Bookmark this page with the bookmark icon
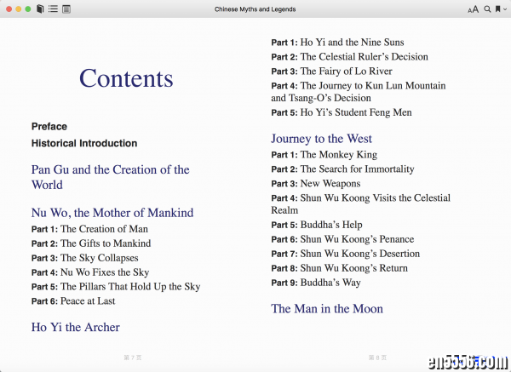 click(x=497, y=9)
